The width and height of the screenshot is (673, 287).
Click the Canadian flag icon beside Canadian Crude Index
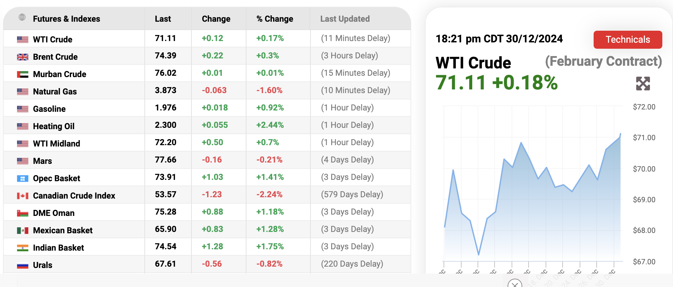coord(23,196)
